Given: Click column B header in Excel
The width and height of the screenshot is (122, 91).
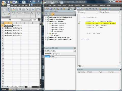Looking at the screenshot, I should click(17, 23).
